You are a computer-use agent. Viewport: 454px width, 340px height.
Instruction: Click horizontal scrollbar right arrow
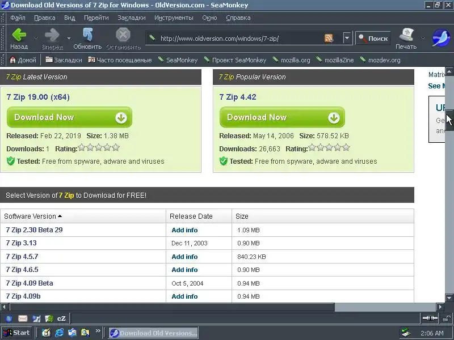[440, 307]
